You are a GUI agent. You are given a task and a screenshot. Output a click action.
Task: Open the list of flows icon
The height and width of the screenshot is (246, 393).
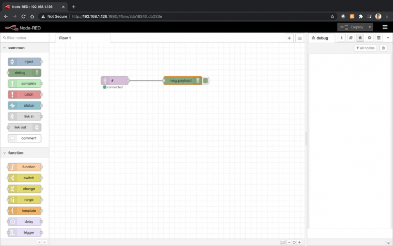tap(299, 38)
